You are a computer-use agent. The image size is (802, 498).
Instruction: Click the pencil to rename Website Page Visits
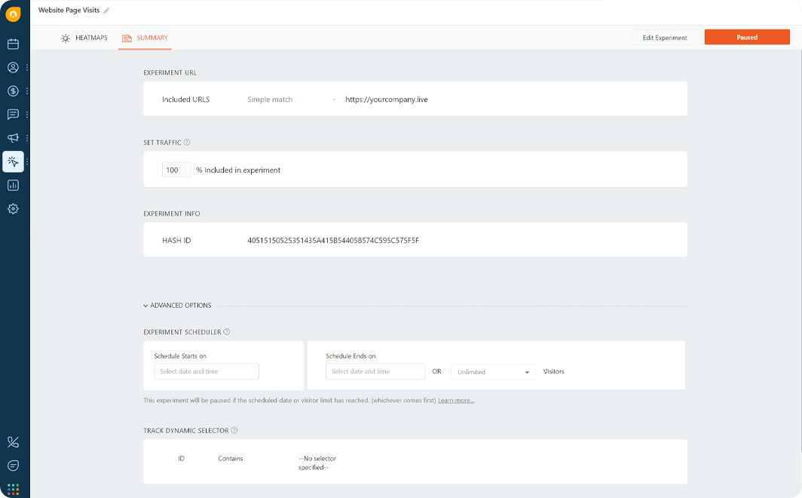[x=106, y=10]
